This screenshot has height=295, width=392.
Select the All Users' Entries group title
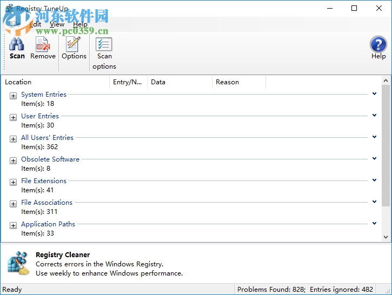point(47,138)
